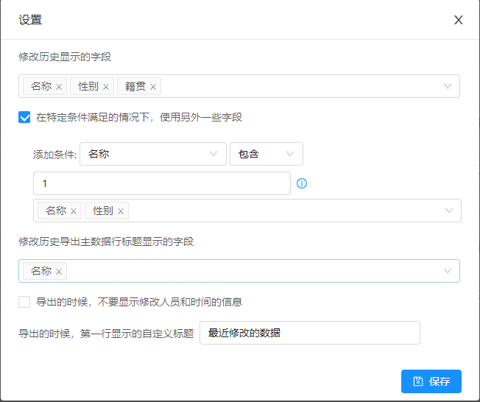This screenshot has width=480, height=402.
Task: Expand the conditional fields multi-select arrow
Action: (449, 211)
